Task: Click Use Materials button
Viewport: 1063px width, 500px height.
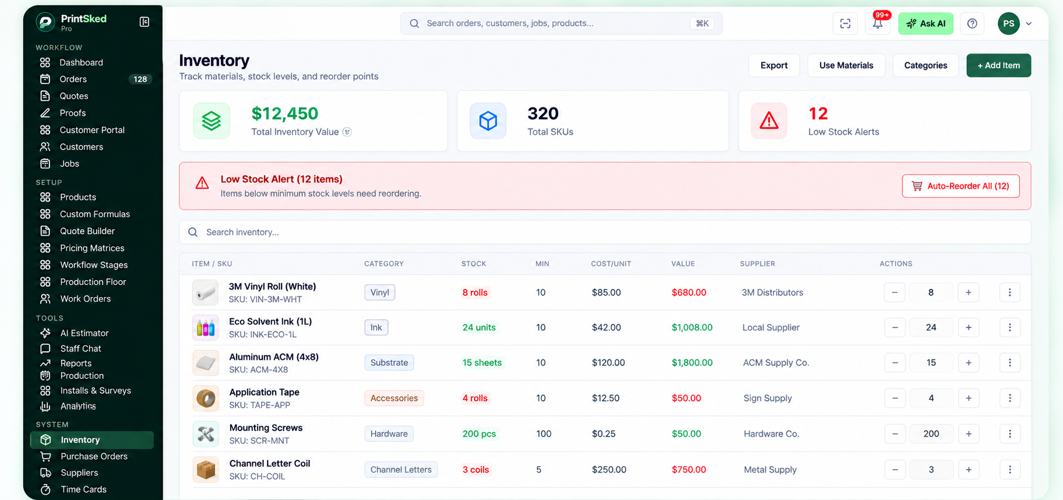Action: coord(846,65)
